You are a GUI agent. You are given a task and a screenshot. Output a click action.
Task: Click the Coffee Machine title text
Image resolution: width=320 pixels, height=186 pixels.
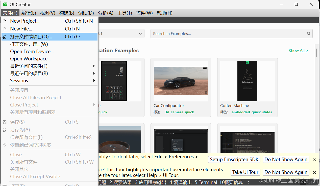point(235,106)
